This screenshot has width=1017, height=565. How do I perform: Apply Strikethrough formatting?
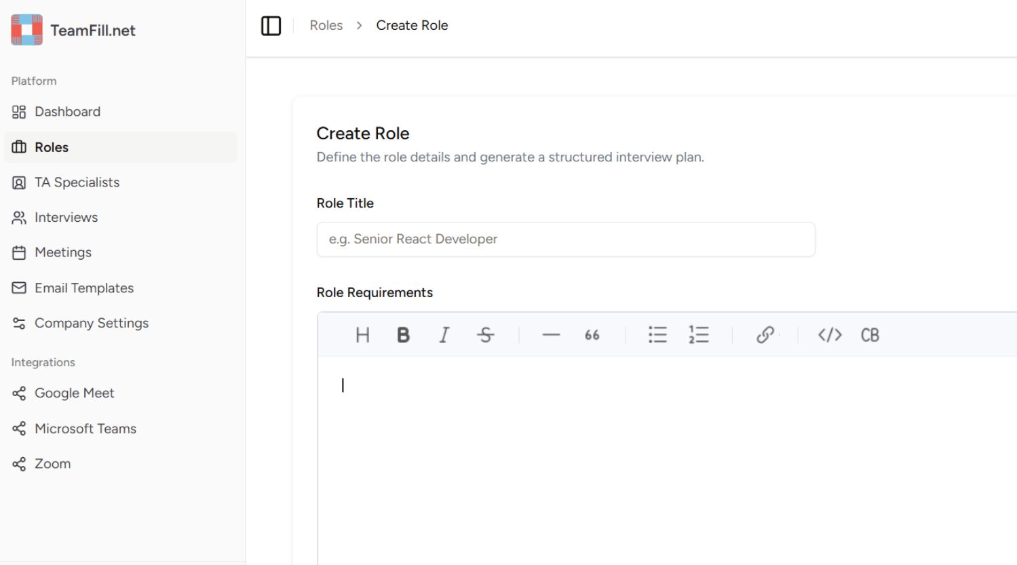click(x=486, y=334)
